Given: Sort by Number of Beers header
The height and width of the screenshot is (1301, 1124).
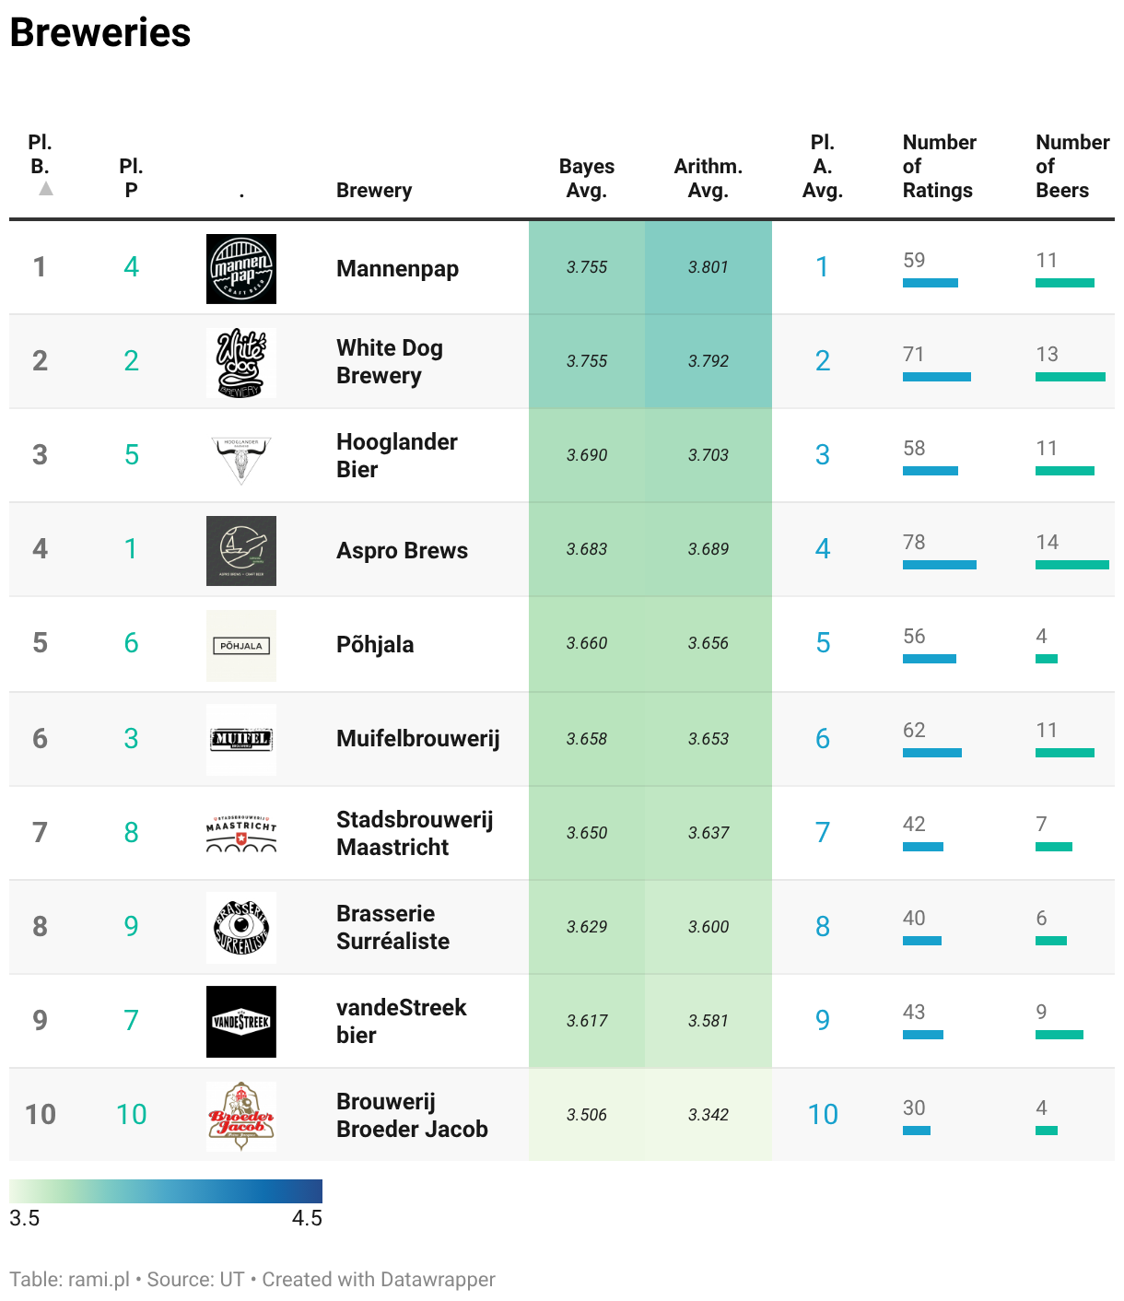Looking at the screenshot, I should click(x=1072, y=166).
